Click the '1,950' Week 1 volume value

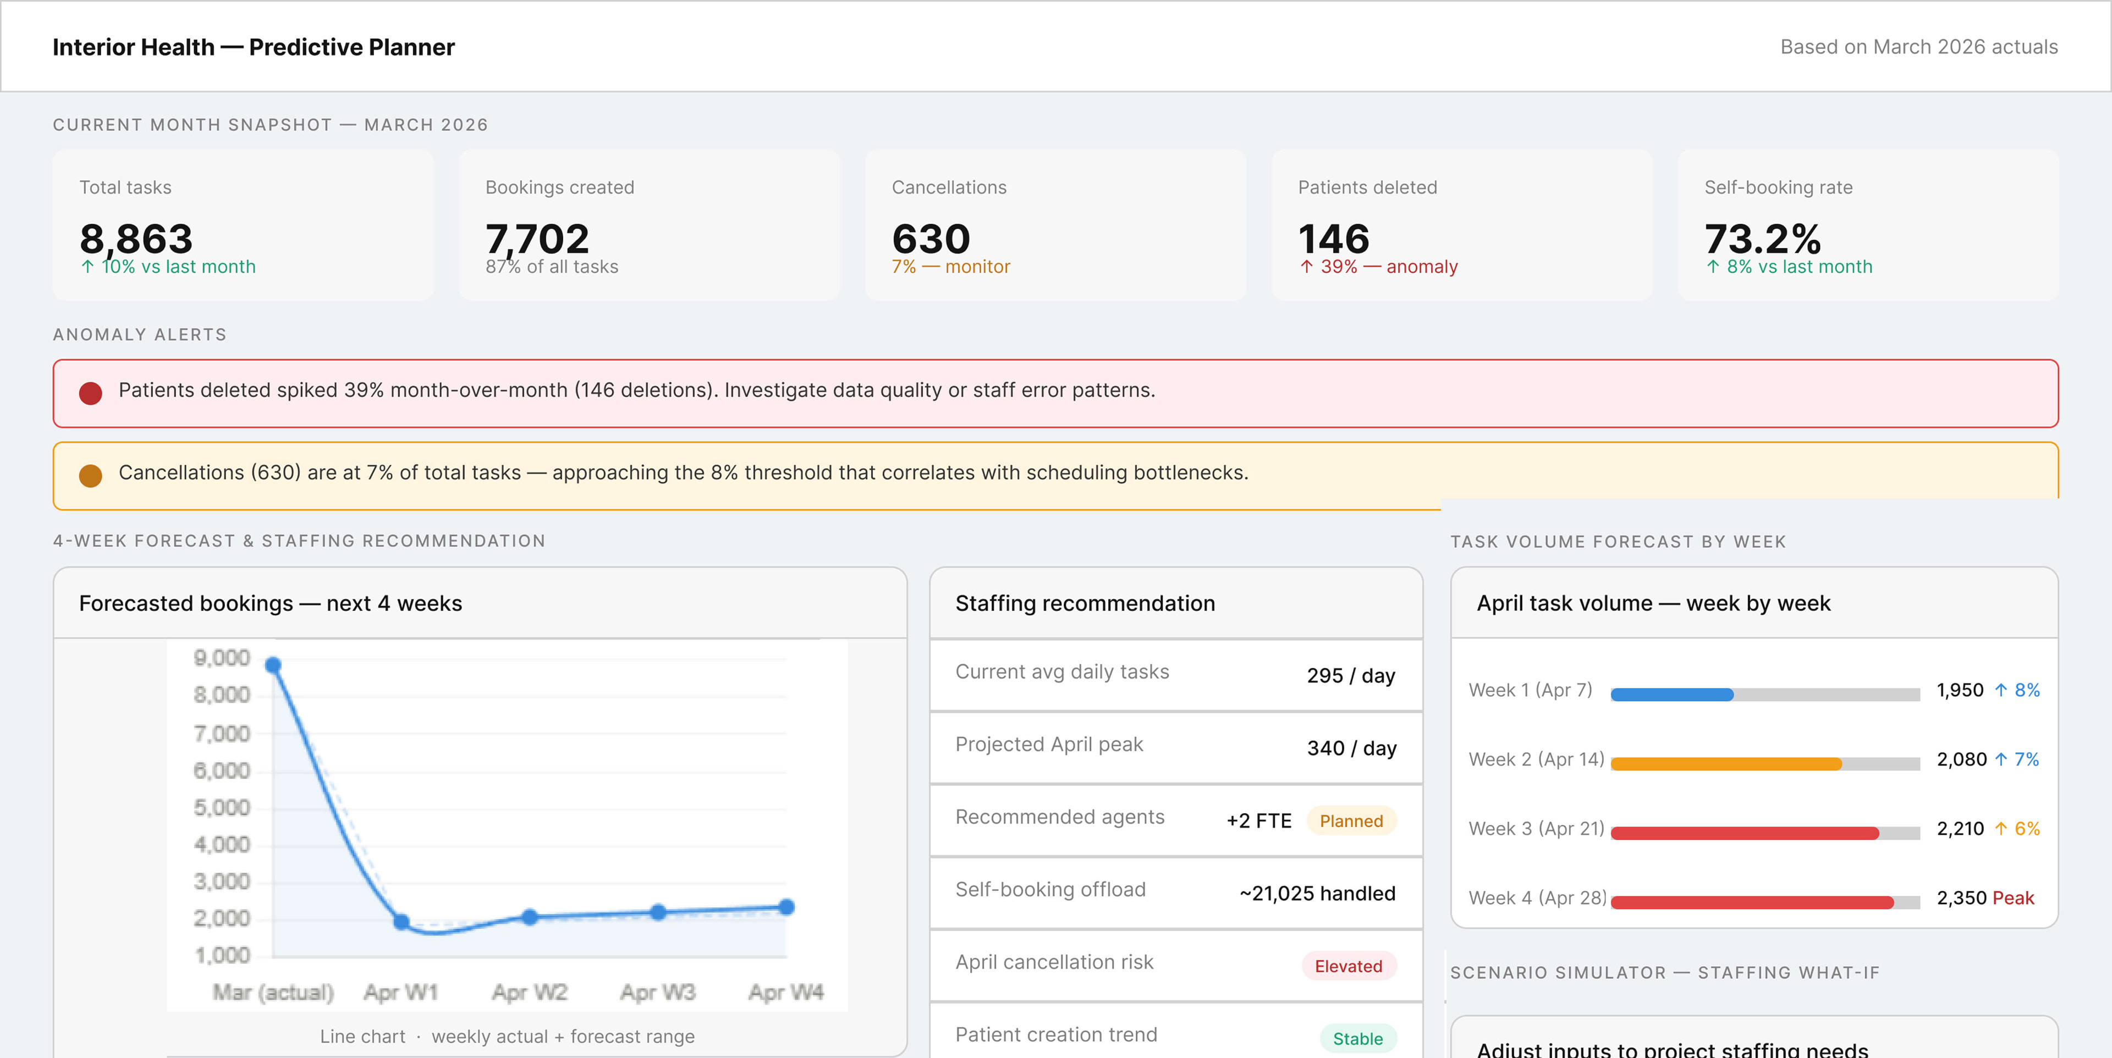pyautogui.click(x=1960, y=690)
